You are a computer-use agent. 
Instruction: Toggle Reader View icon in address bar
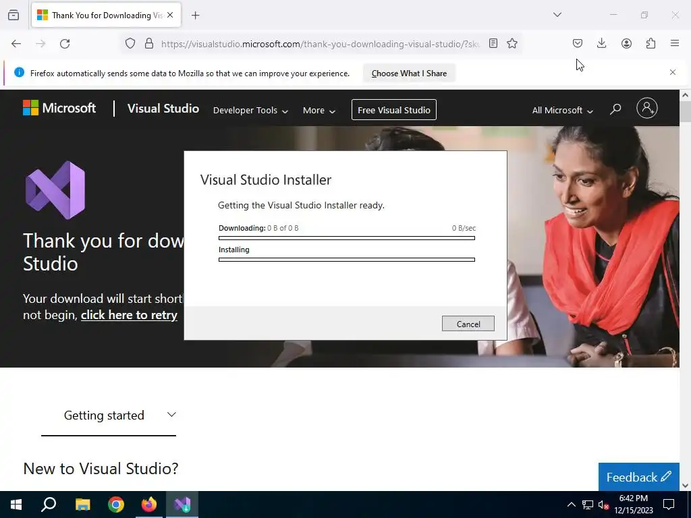493,43
